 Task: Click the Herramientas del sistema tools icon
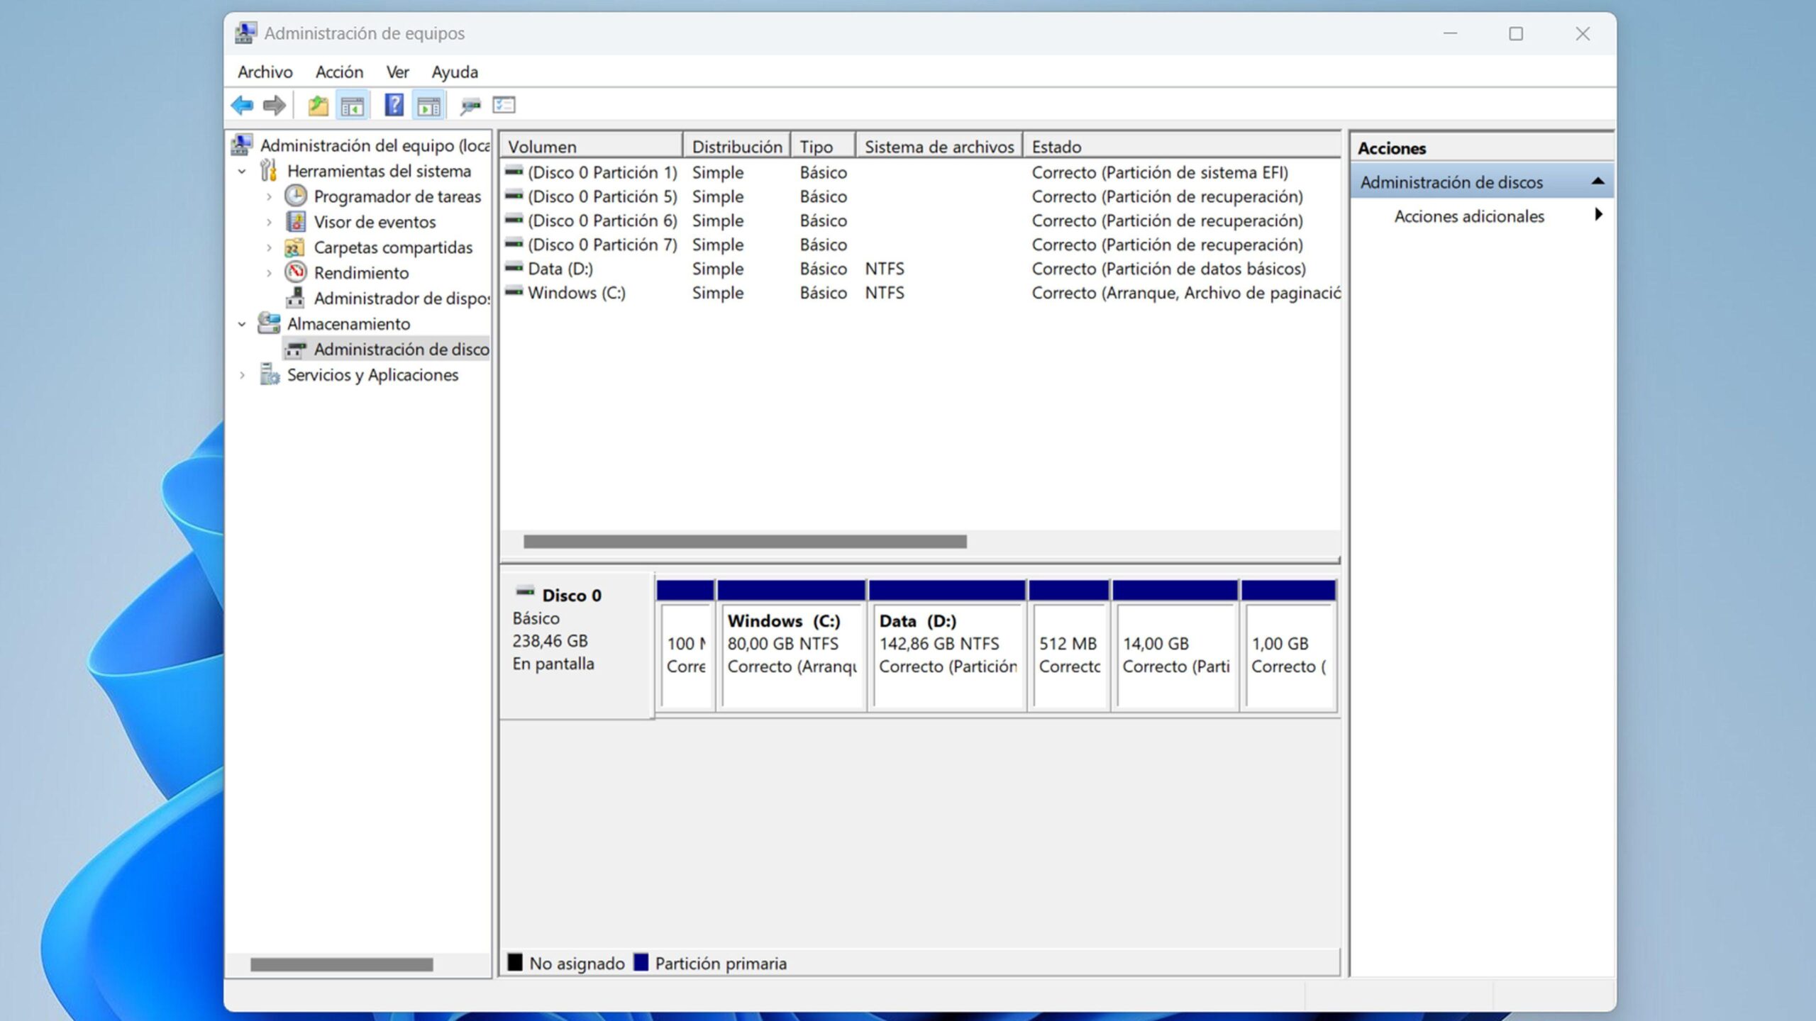(268, 171)
